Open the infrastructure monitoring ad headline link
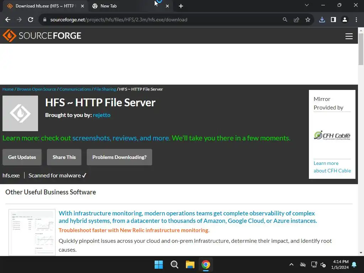364x273 pixels. pos(188,217)
